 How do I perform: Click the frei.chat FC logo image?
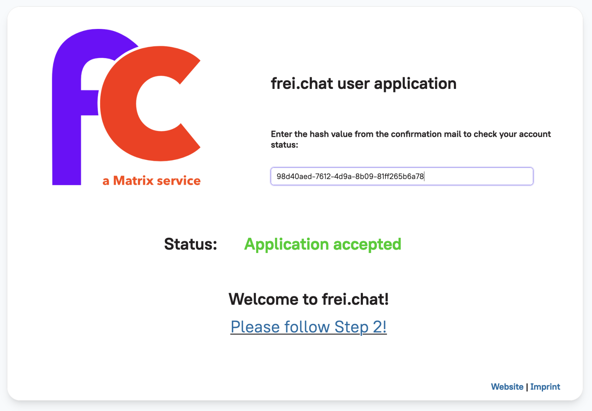pos(127,107)
